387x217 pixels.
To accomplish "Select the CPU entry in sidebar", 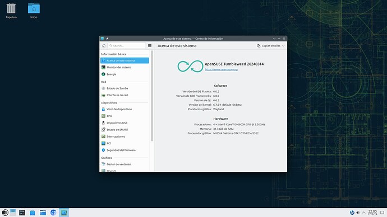I will 125,116.
